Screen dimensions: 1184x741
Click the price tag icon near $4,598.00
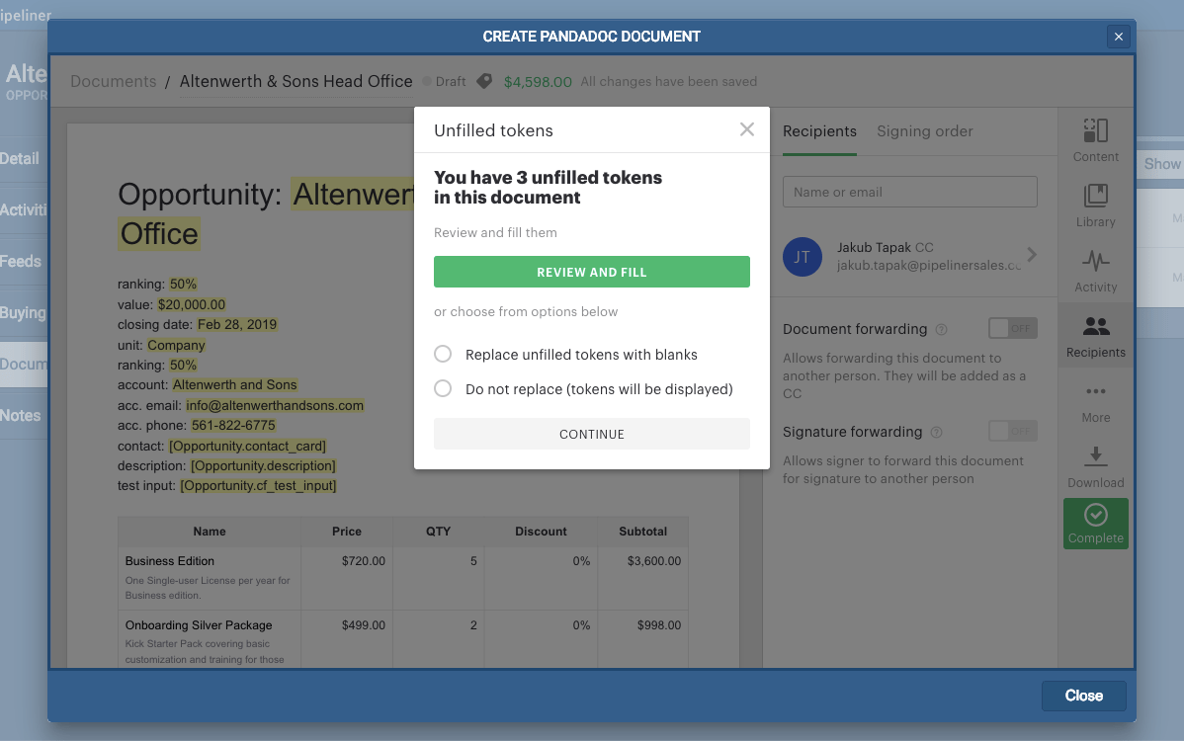point(483,82)
